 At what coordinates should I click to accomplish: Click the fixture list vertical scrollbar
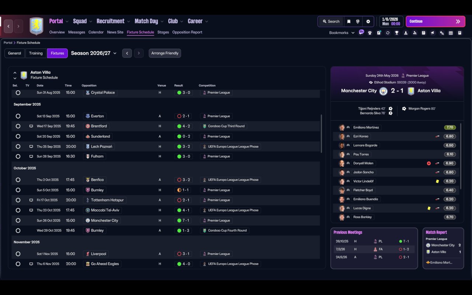(x=322, y=133)
